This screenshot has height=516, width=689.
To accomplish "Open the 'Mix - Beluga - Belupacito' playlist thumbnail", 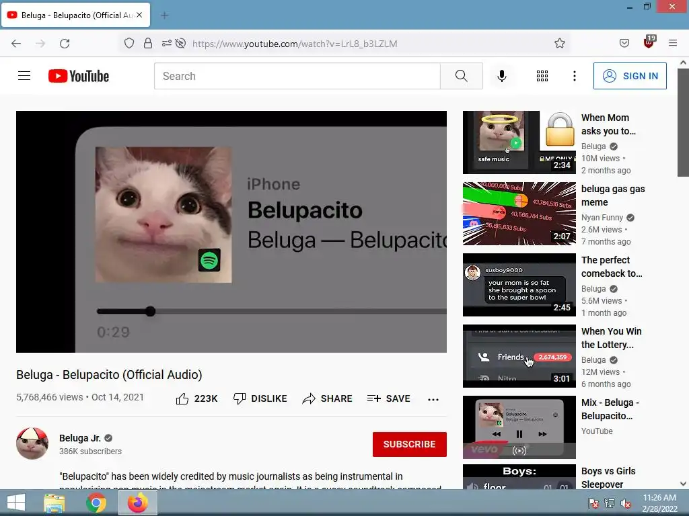I will pyautogui.click(x=519, y=427).
